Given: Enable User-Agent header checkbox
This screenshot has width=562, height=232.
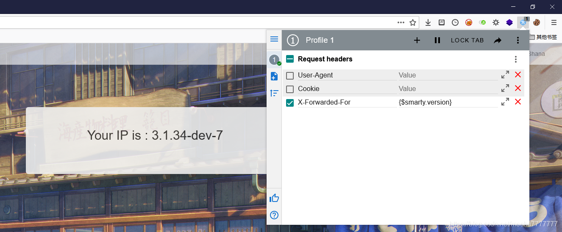Looking at the screenshot, I should [x=290, y=76].
